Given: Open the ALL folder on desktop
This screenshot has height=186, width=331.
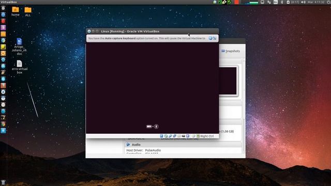Looking at the screenshot, I should tap(28, 12).
